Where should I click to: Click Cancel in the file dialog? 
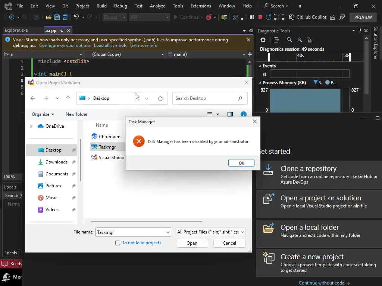coord(229,243)
